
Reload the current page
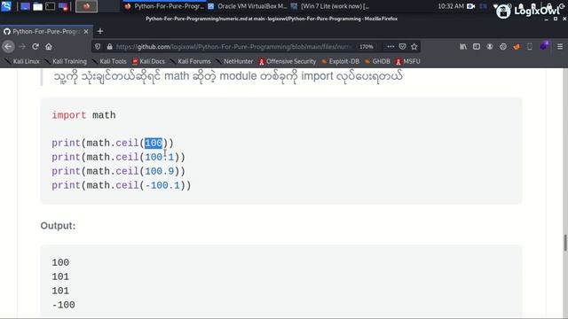35,47
